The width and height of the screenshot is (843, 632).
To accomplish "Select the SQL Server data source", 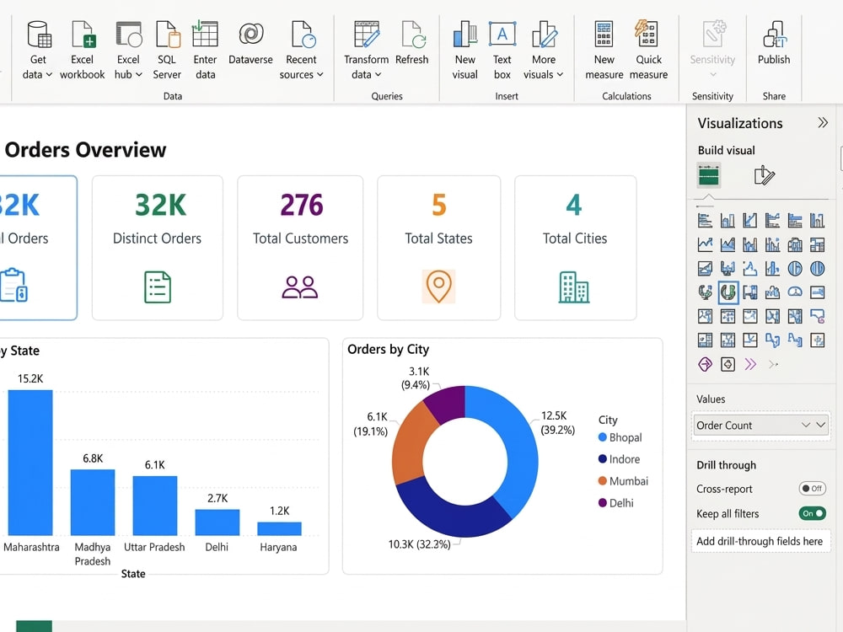I will click(x=167, y=51).
